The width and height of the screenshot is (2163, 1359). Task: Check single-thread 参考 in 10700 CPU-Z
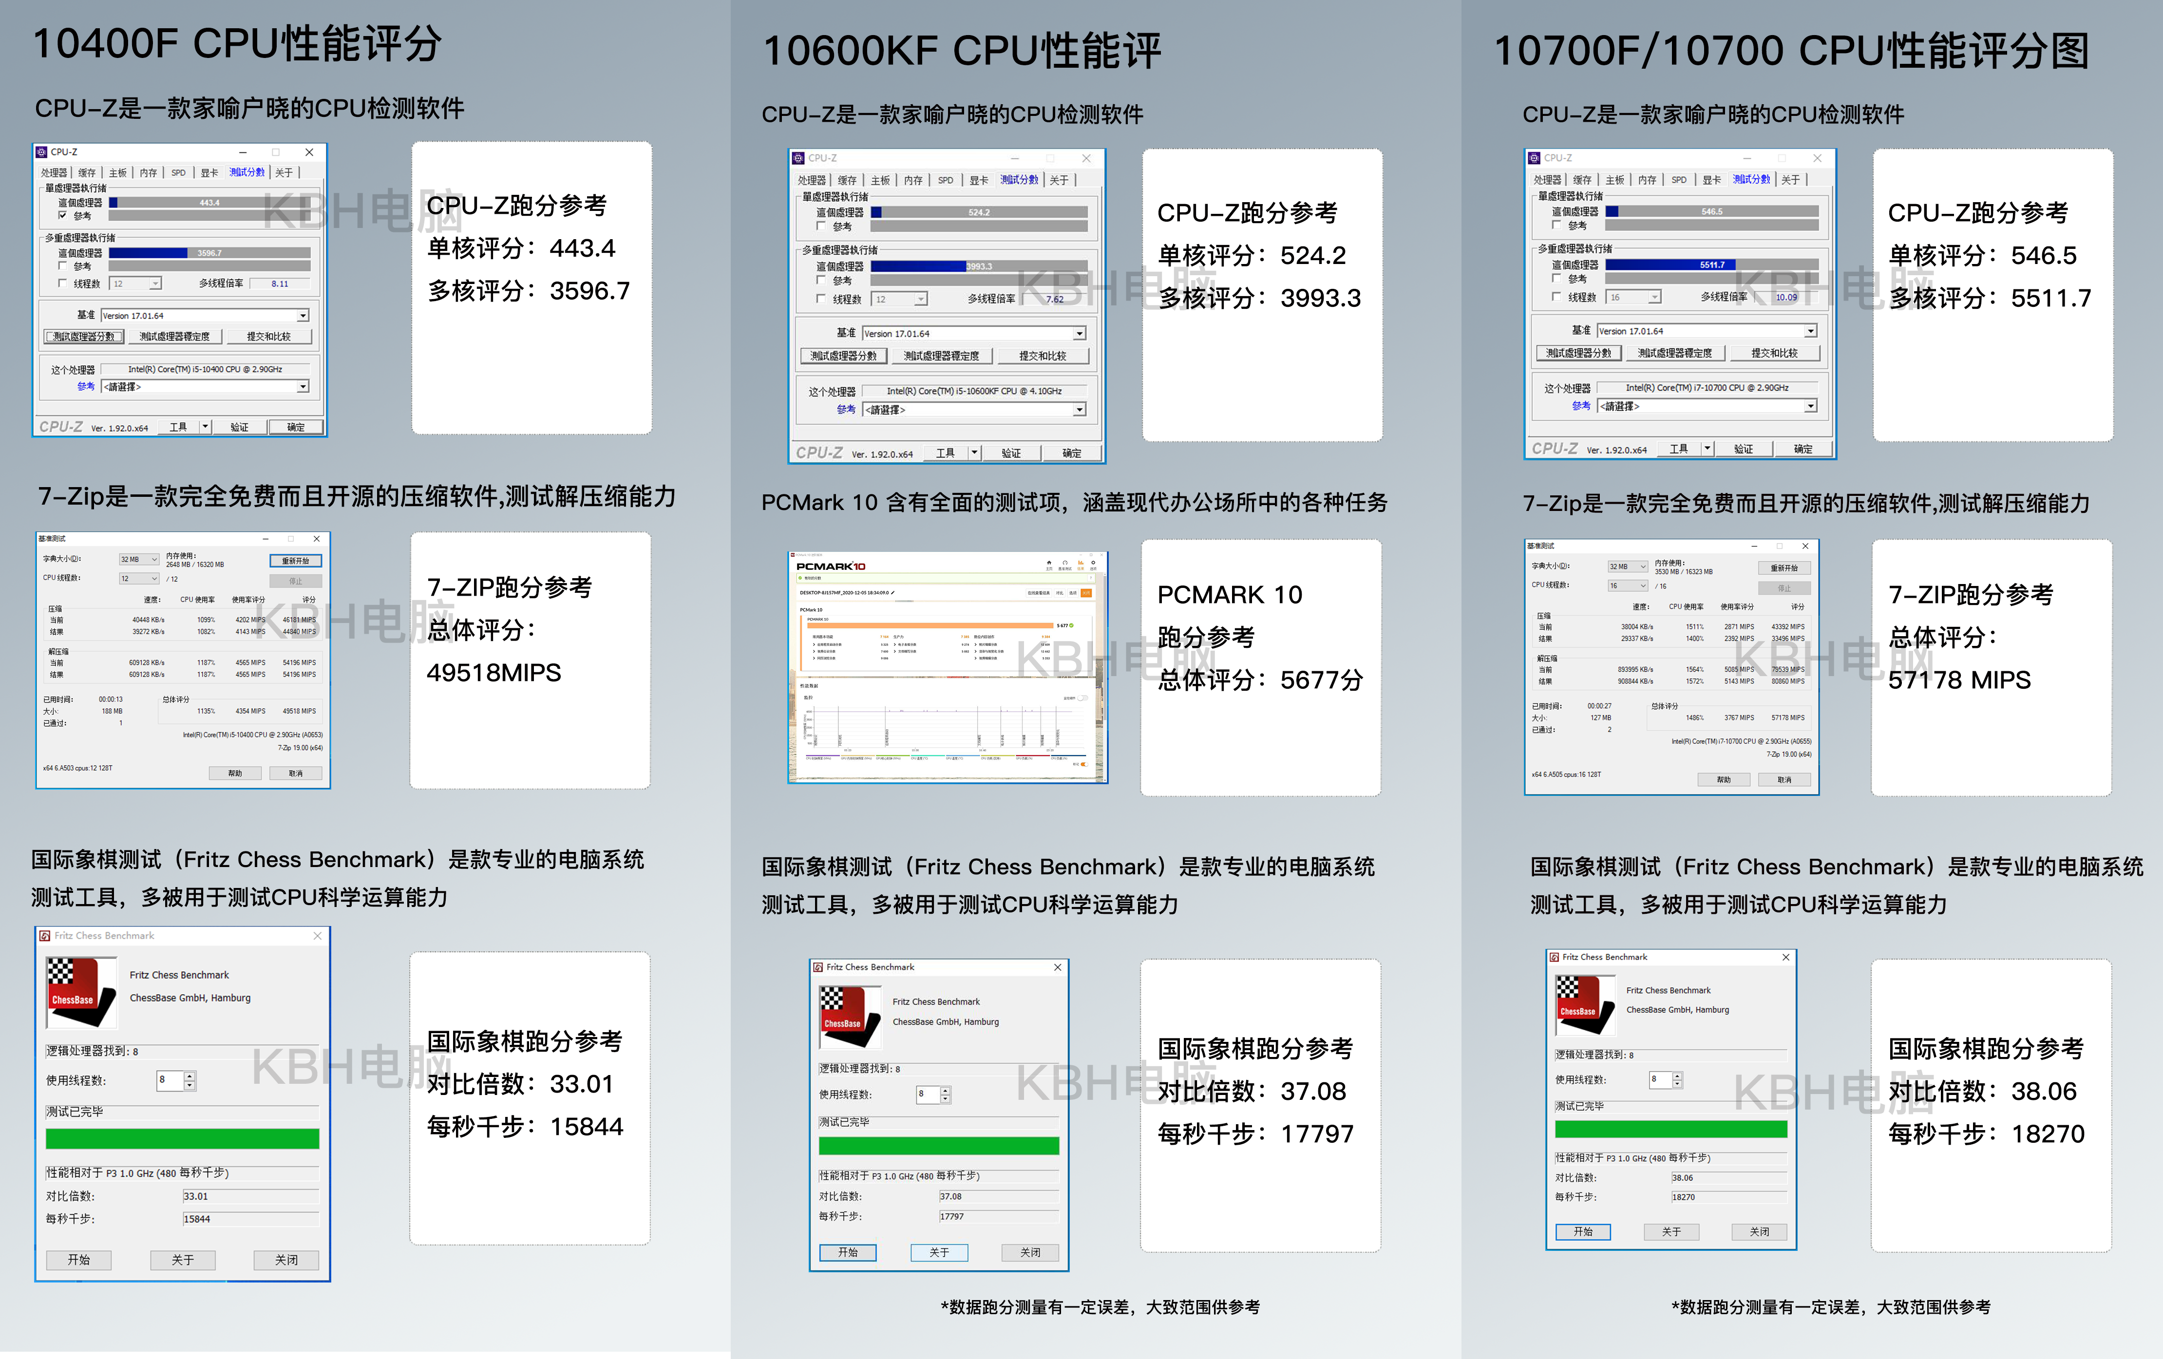point(1556,225)
